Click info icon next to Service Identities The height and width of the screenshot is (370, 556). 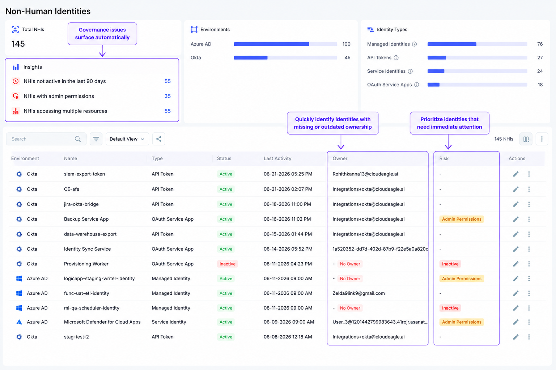[410, 71]
